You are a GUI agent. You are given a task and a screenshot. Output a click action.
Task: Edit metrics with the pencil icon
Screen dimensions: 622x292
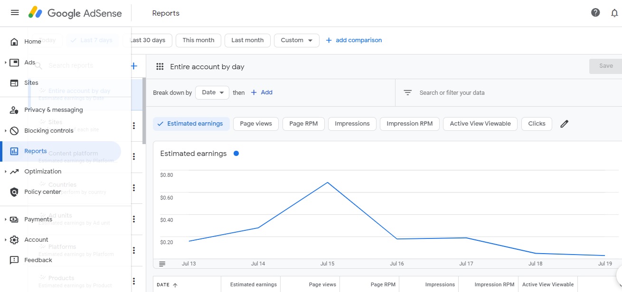(x=564, y=124)
